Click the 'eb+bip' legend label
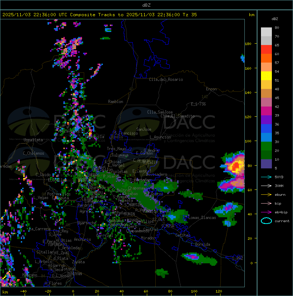Screen dimensions: 293x296 pos(281,212)
